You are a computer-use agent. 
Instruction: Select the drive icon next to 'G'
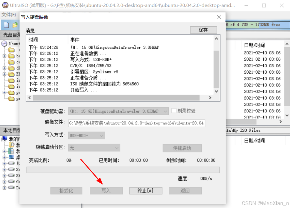pyautogui.click(x=11, y=181)
